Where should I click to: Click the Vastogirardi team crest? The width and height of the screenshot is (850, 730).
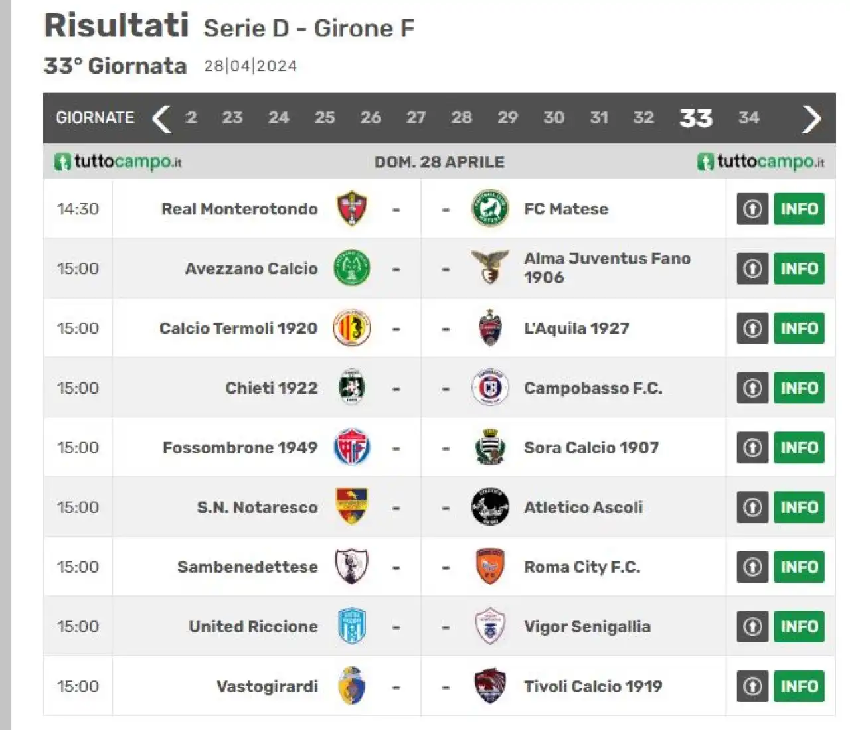click(351, 686)
